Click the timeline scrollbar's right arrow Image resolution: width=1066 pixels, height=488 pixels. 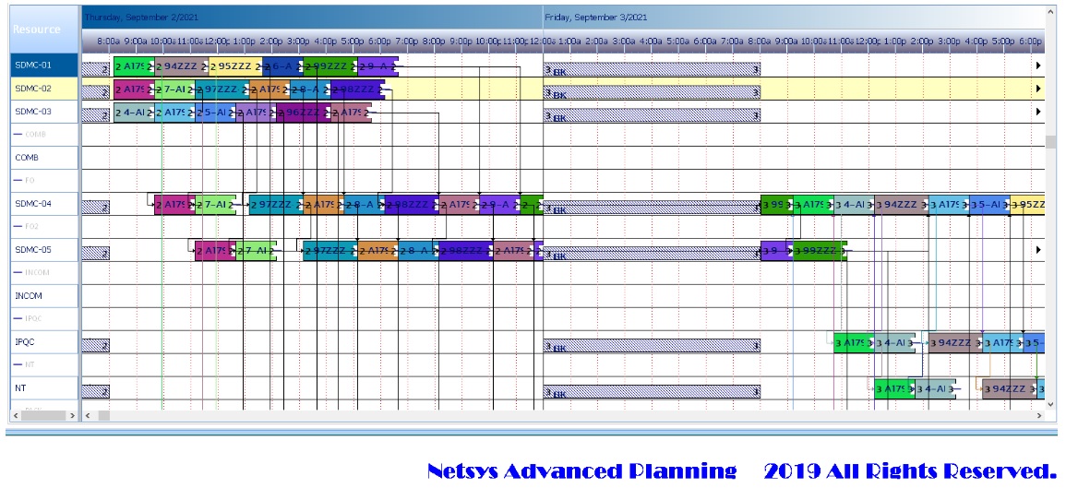tap(1038, 416)
